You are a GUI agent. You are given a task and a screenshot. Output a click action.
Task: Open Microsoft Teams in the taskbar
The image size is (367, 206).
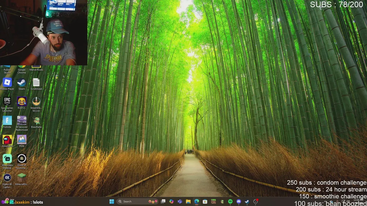point(180,201)
